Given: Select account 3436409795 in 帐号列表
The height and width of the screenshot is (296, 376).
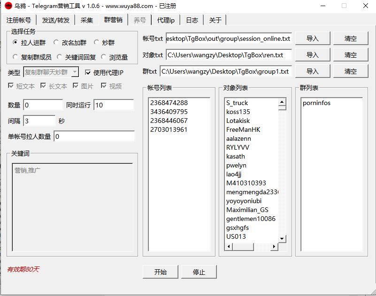Looking at the screenshot, I should [x=169, y=112].
